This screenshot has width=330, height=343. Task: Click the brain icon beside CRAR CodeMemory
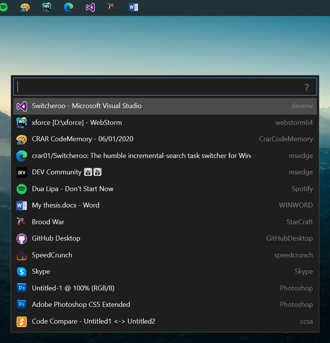coord(22,139)
